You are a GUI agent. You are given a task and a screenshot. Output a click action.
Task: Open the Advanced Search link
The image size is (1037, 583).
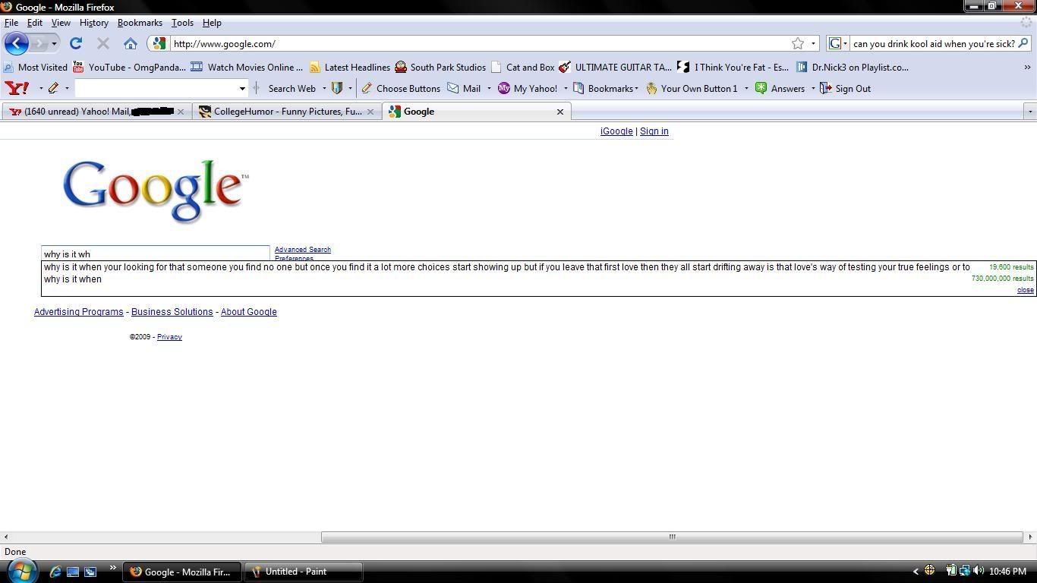(x=302, y=249)
